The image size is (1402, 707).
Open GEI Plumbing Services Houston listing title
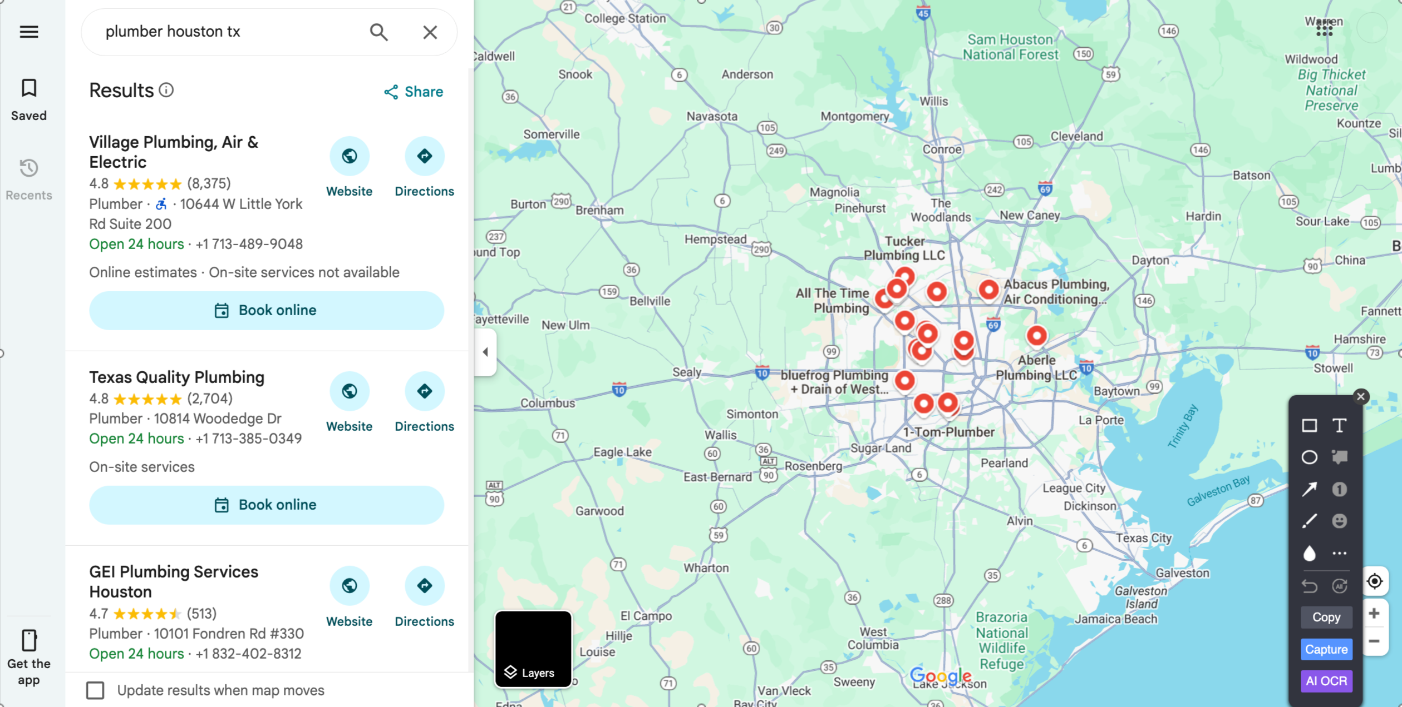[x=174, y=581]
